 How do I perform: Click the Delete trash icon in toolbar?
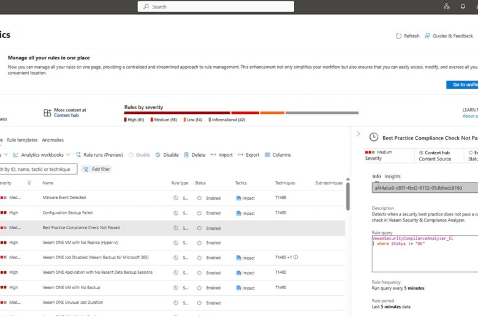186,155
